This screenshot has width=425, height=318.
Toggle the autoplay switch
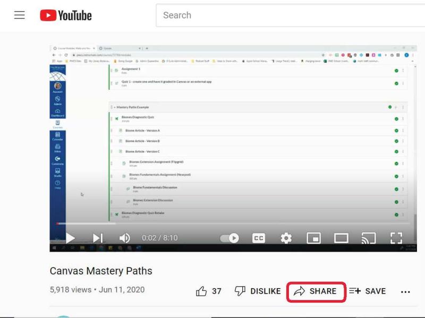click(x=229, y=238)
